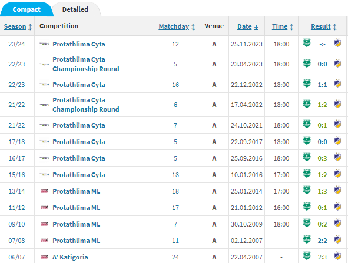Switch to the Detailed tab
The image size is (348, 263).
[x=75, y=9]
